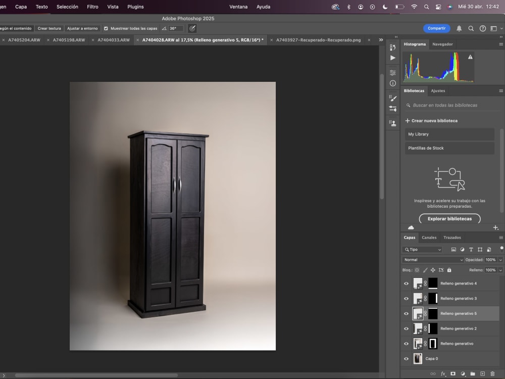The width and height of the screenshot is (505, 379).
Task: Open the Opacidad slider dropdown arrow
Action: tap(500, 260)
